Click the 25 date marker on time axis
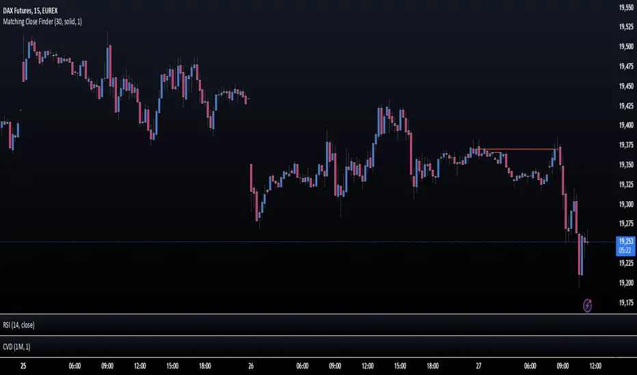637x375 pixels. pyautogui.click(x=23, y=365)
